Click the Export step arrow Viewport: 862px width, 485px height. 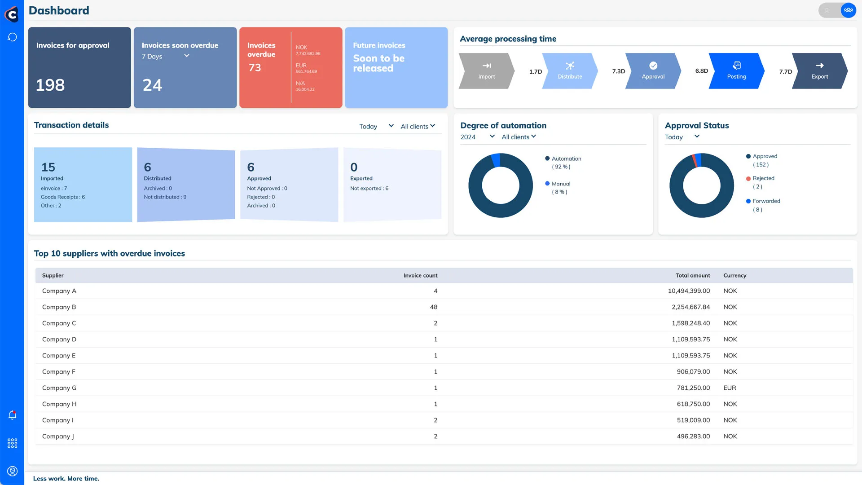pyautogui.click(x=819, y=71)
